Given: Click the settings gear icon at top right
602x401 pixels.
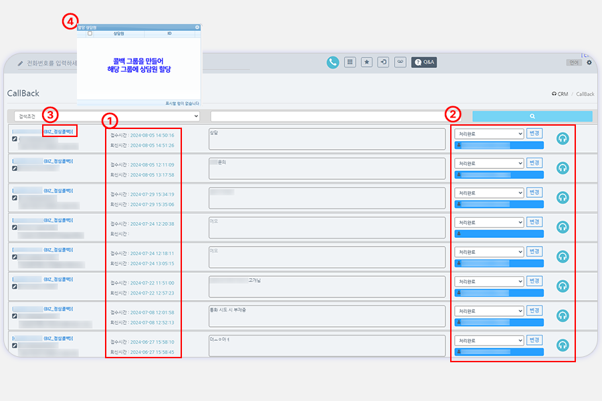Looking at the screenshot, I should click(x=589, y=62).
